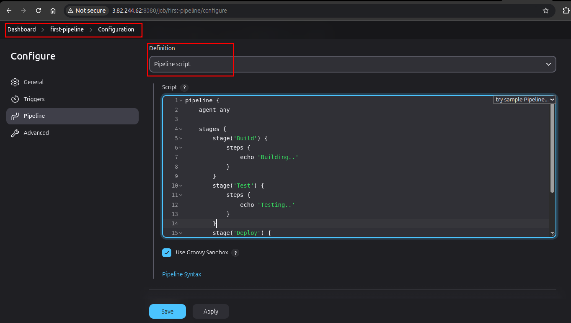This screenshot has height=323, width=571.
Task: Click the 'Build' string on line 5
Action: (x=245, y=138)
